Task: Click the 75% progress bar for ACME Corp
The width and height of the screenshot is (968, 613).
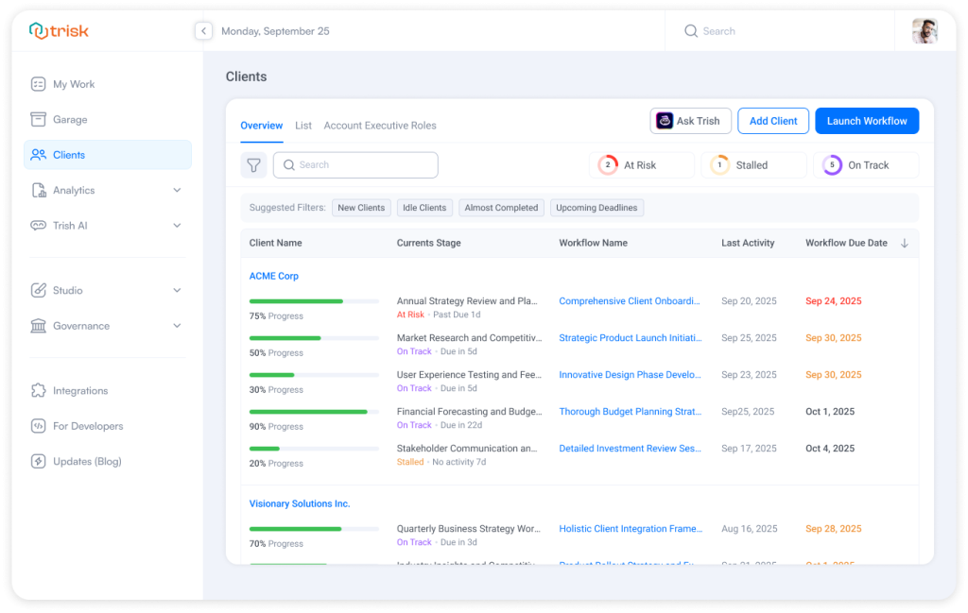Action: tap(314, 300)
